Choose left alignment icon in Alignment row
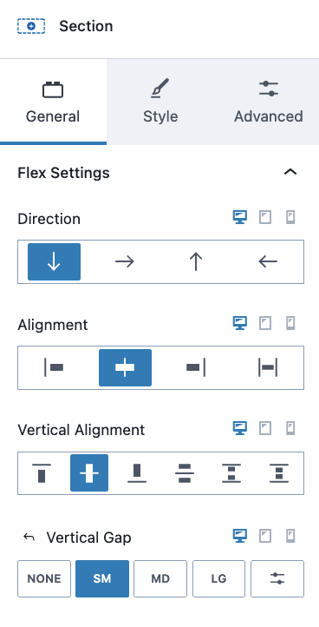 54,368
